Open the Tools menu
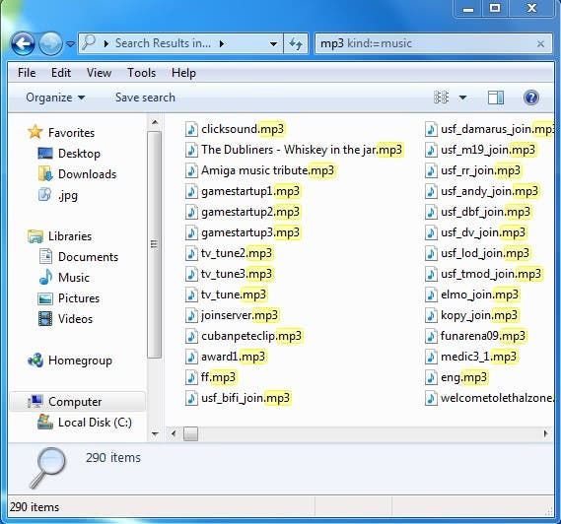 (x=141, y=73)
